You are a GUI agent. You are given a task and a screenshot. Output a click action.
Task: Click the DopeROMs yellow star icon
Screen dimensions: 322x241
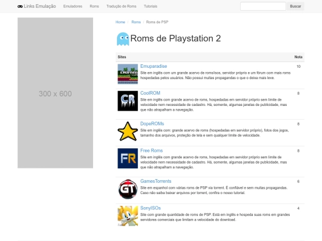click(128, 132)
